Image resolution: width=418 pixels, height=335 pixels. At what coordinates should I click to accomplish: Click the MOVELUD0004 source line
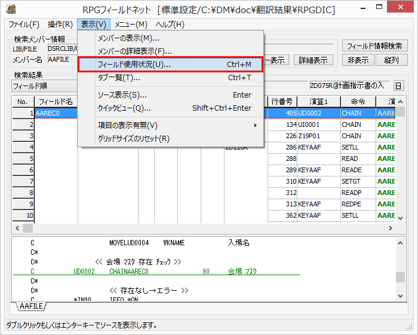[x=140, y=243]
